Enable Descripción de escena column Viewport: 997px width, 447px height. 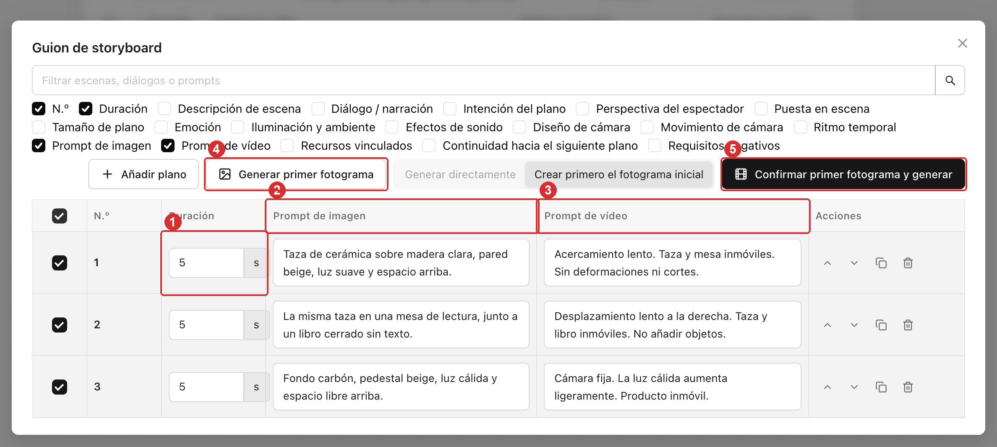pyautogui.click(x=164, y=109)
